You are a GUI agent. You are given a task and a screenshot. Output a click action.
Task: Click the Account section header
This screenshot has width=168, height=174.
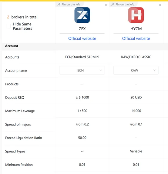pos(12,46)
